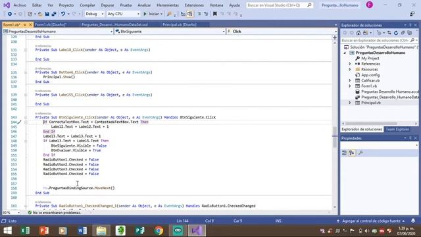
Task: Click the editor vertical scrollbar thumb
Action: point(335,137)
